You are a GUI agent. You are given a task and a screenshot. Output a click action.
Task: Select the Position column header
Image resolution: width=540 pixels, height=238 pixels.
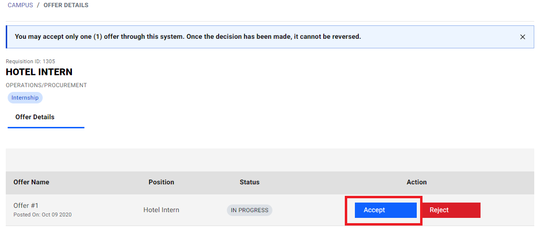161,182
